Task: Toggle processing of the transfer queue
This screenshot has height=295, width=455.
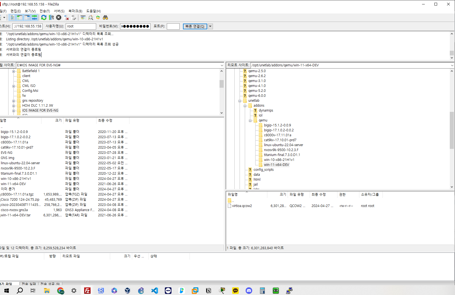Action: click(51, 18)
